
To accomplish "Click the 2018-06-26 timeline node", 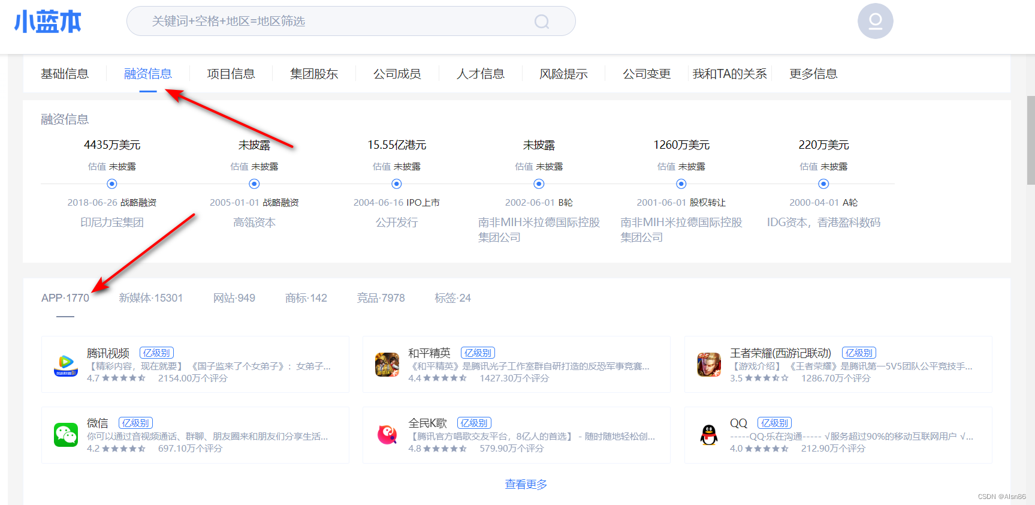I will click(112, 184).
